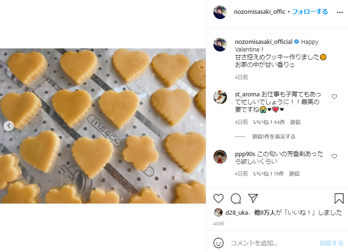Save the post with the bookmark icon
348x252 pixels.
339,198
